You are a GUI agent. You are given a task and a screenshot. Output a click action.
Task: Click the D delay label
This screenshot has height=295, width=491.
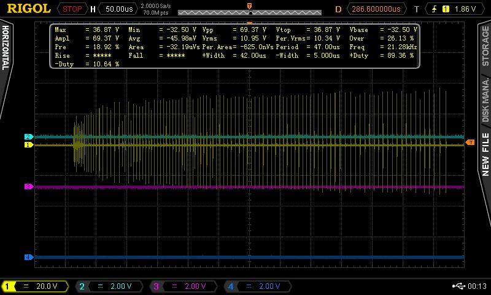[x=338, y=9]
